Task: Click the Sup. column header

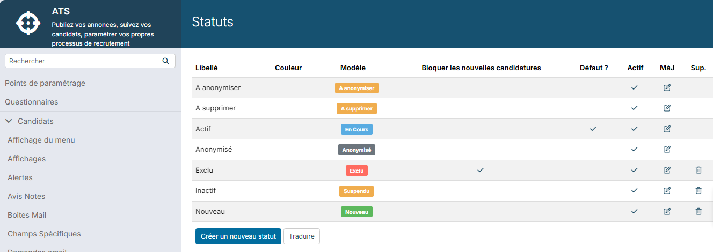Action: (x=699, y=68)
